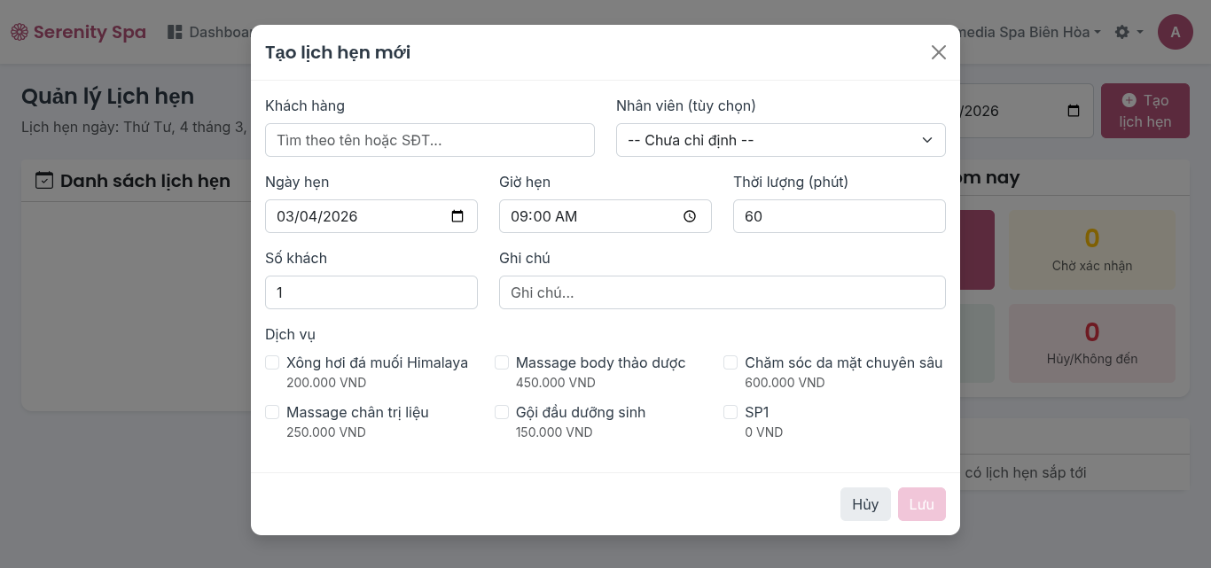Viewport: 1211px width, 568px height.
Task: Open clock picker in Giờ hẹn field
Action: pos(690,216)
